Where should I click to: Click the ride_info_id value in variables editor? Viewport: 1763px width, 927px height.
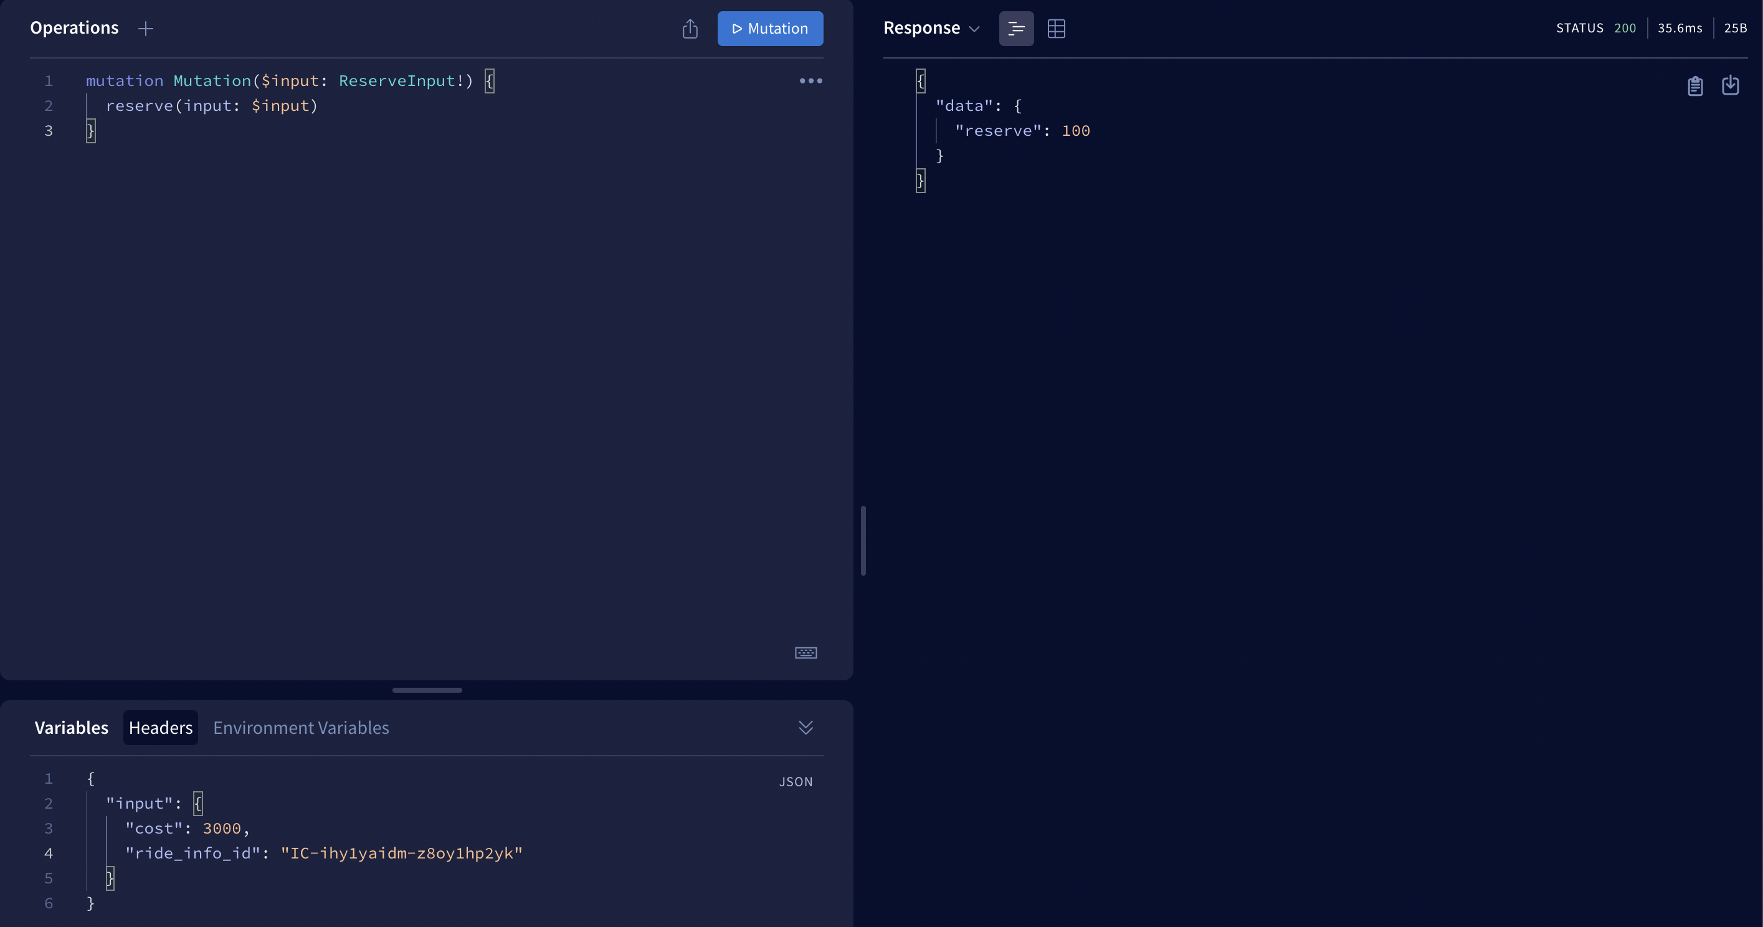(402, 853)
